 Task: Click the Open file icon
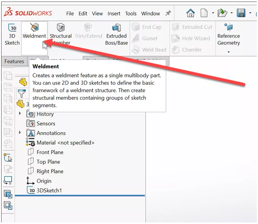(222, 13)
